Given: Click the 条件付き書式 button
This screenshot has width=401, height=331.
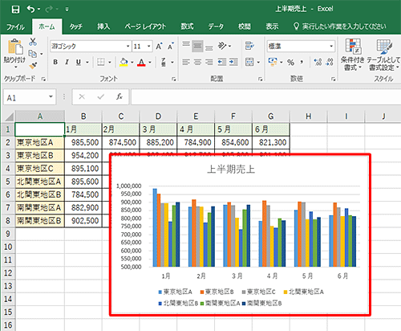Looking at the screenshot, I should (352, 55).
